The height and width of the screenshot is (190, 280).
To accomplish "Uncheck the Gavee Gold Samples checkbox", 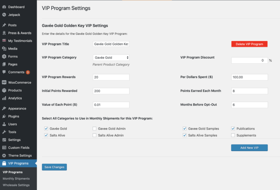I will (x=185, y=128).
